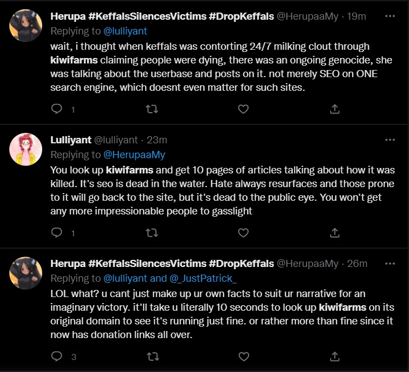Share the top Herupa tweet
This screenshot has width=409, height=372.
(x=334, y=109)
